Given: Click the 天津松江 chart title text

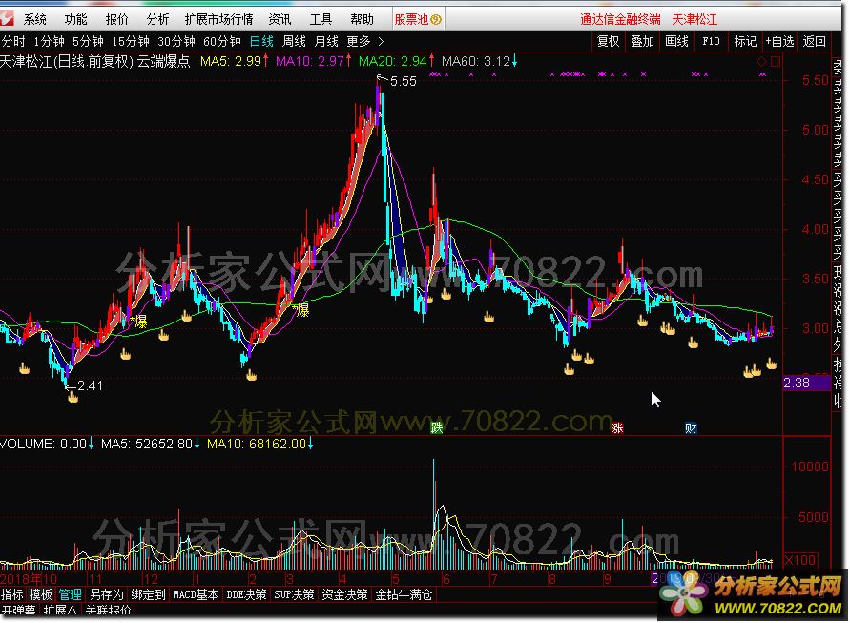Looking at the screenshot, I should coord(27,61).
